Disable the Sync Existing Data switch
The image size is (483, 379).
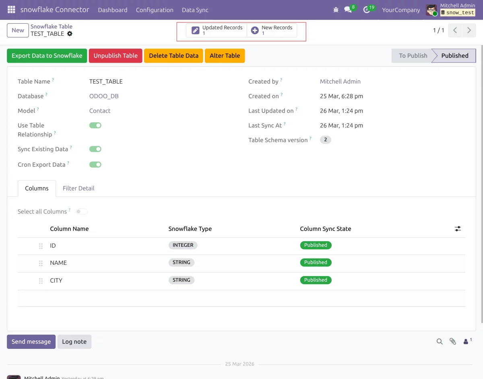pyautogui.click(x=95, y=149)
